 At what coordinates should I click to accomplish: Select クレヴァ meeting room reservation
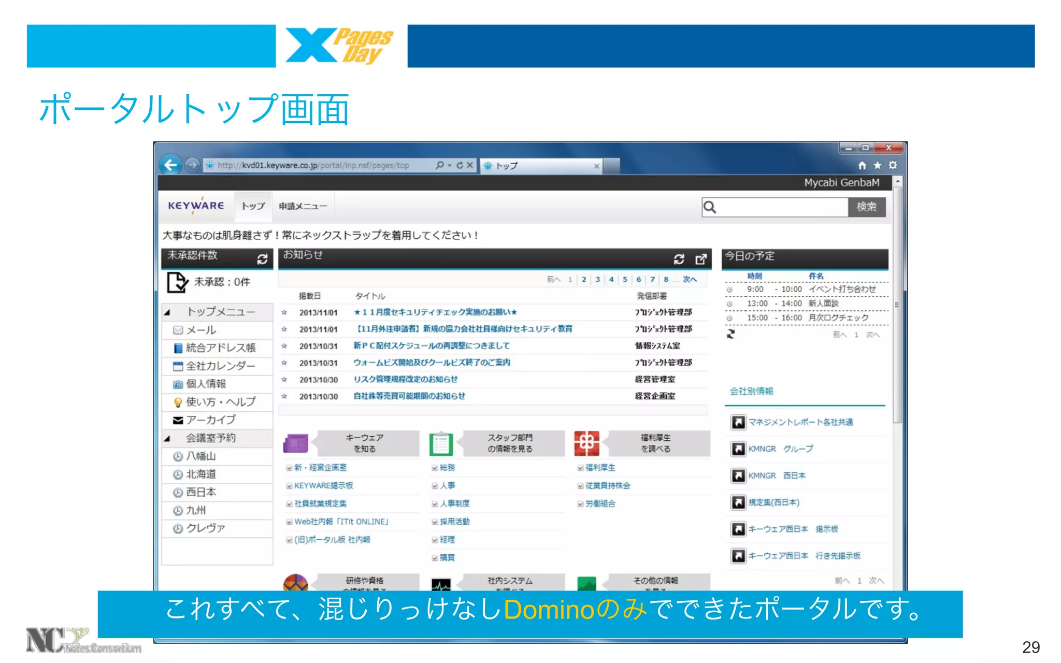coord(217,528)
